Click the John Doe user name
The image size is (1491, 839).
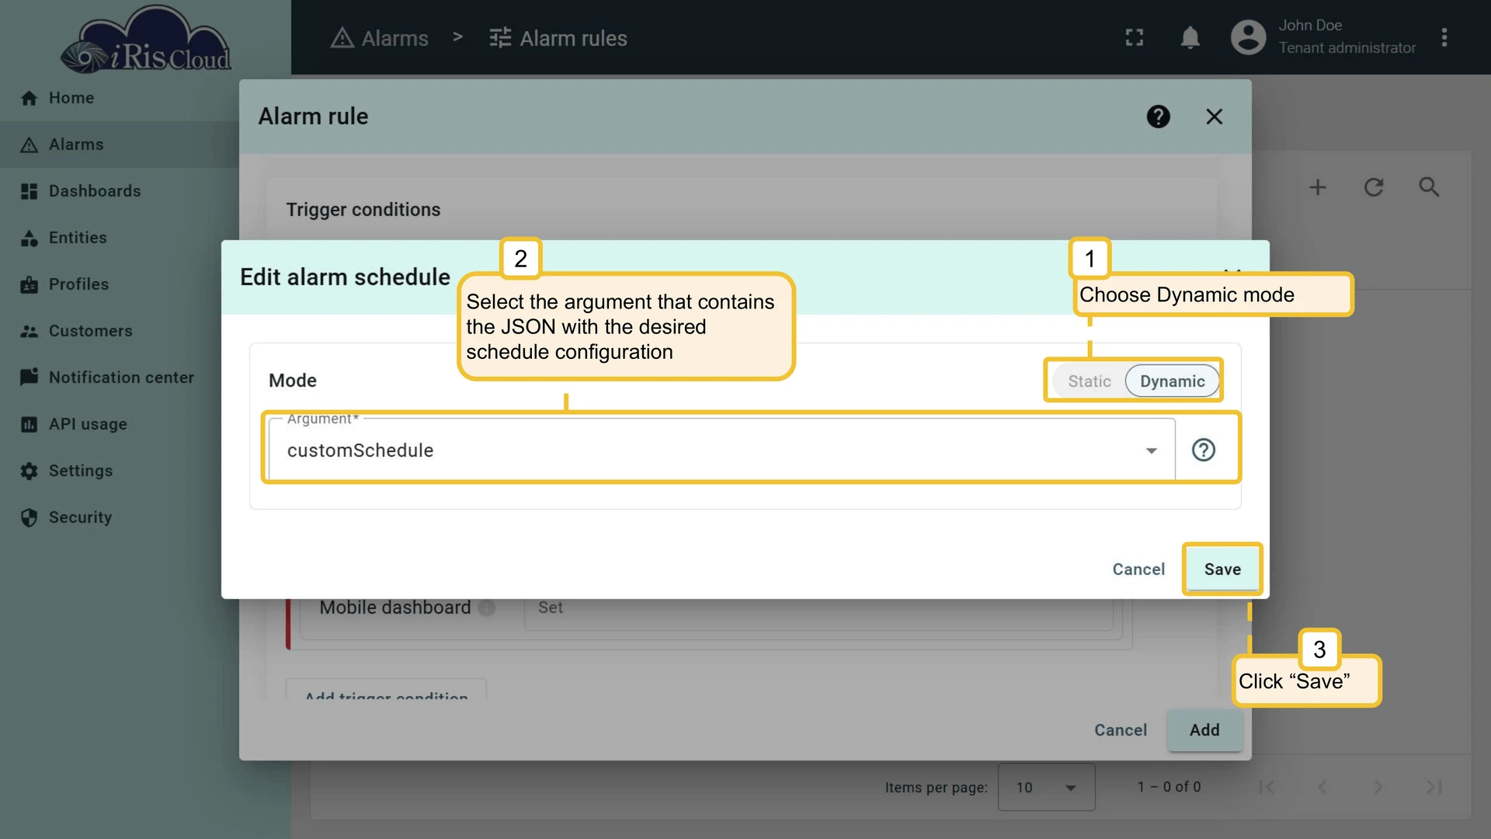[1310, 25]
